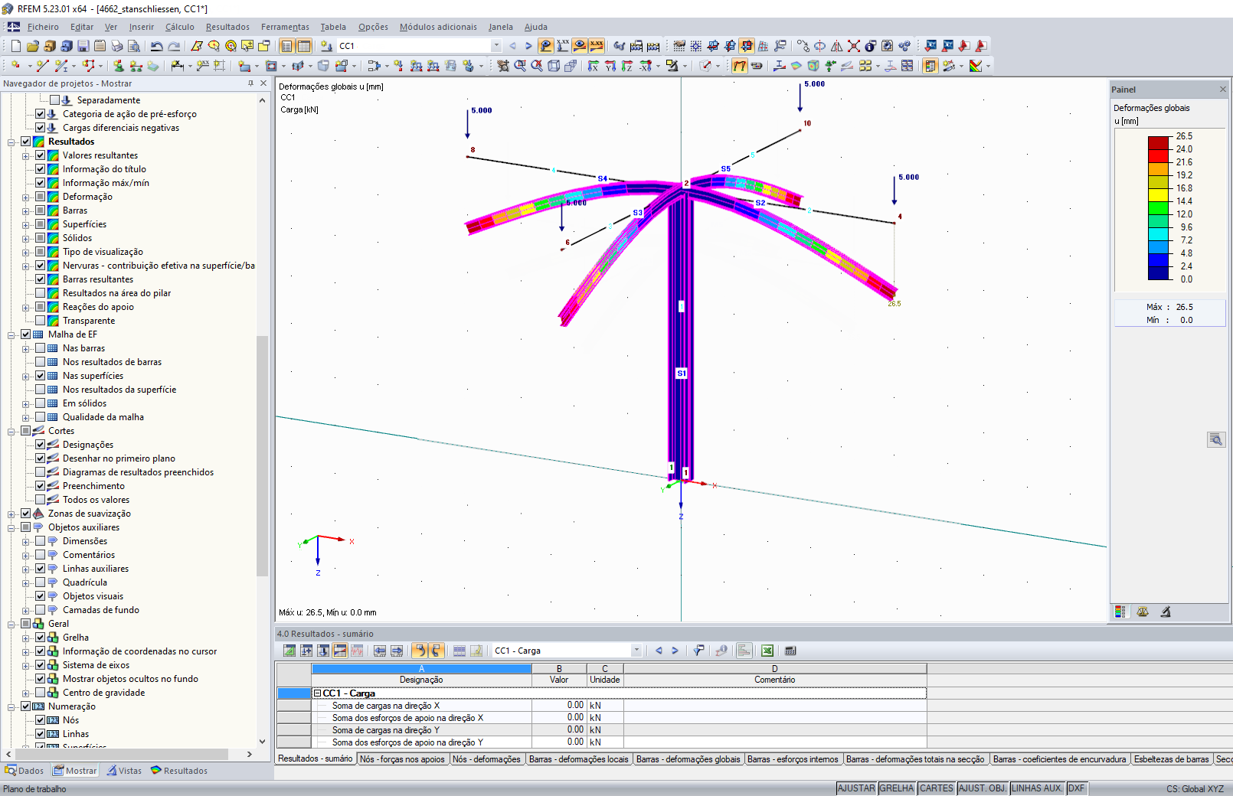Export results table to Excel
Screen dimensions: 1233x796
click(x=767, y=651)
